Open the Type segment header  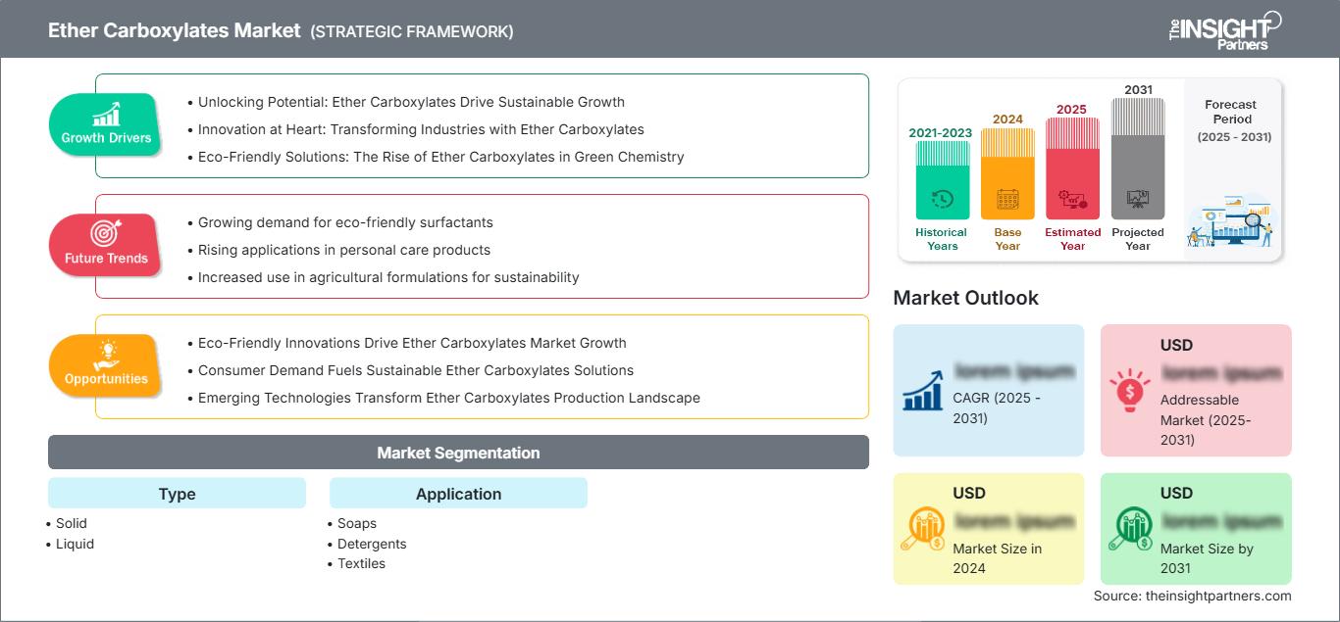tap(177, 494)
